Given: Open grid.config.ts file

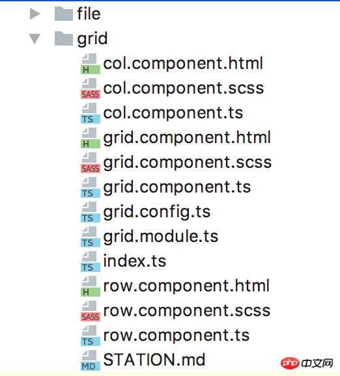Looking at the screenshot, I should click(x=157, y=212).
